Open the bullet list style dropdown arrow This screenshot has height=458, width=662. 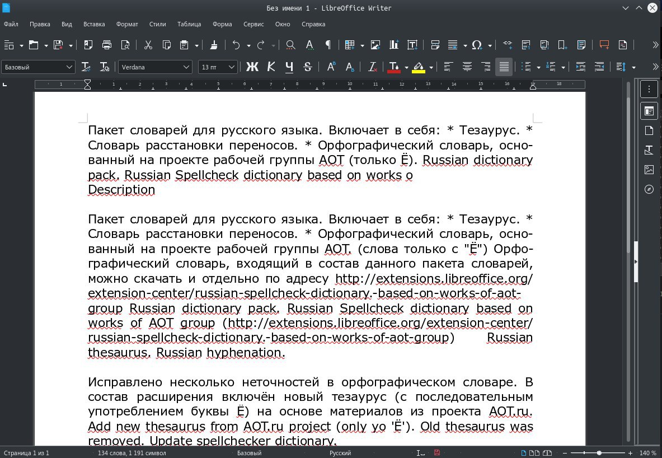point(538,67)
